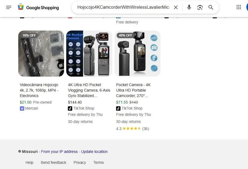Open the Help menu item
The image size is (248, 169).
(29, 162)
